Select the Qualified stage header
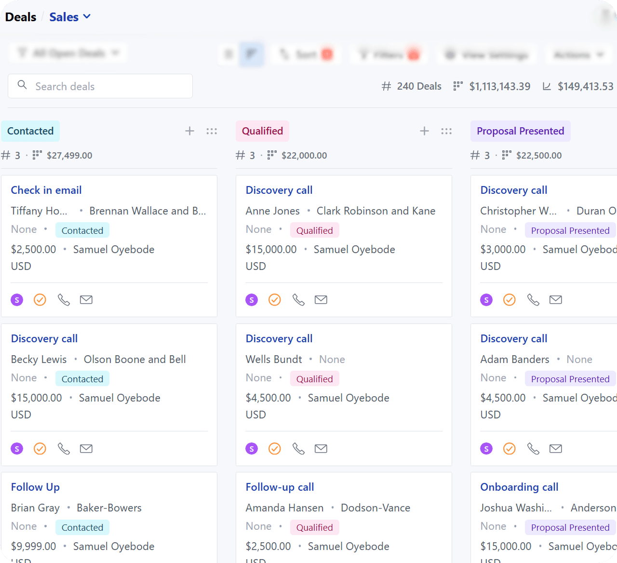The height and width of the screenshot is (563, 617). (x=263, y=131)
